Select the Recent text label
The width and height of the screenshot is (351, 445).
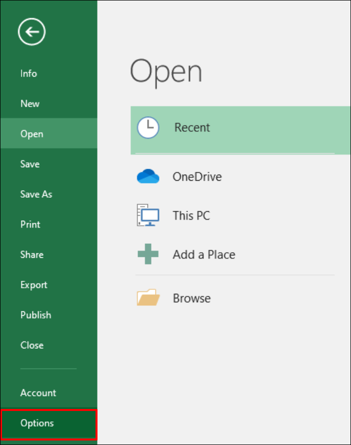click(x=192, y=128)
